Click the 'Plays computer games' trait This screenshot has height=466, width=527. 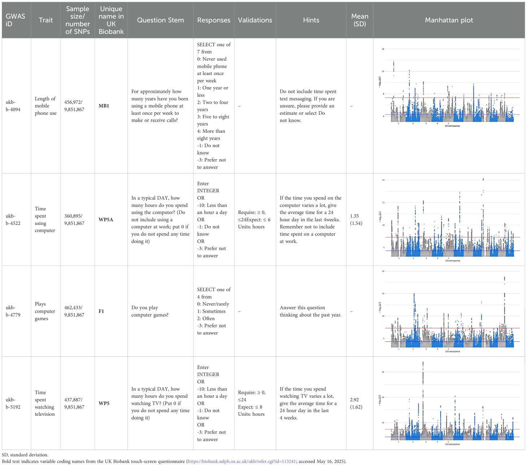click(45, 311)
